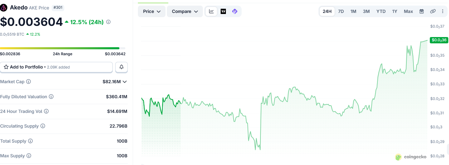Click Add to Portfolio button
The height and width of the screenshot is (165, 449).
click(56, 67)
